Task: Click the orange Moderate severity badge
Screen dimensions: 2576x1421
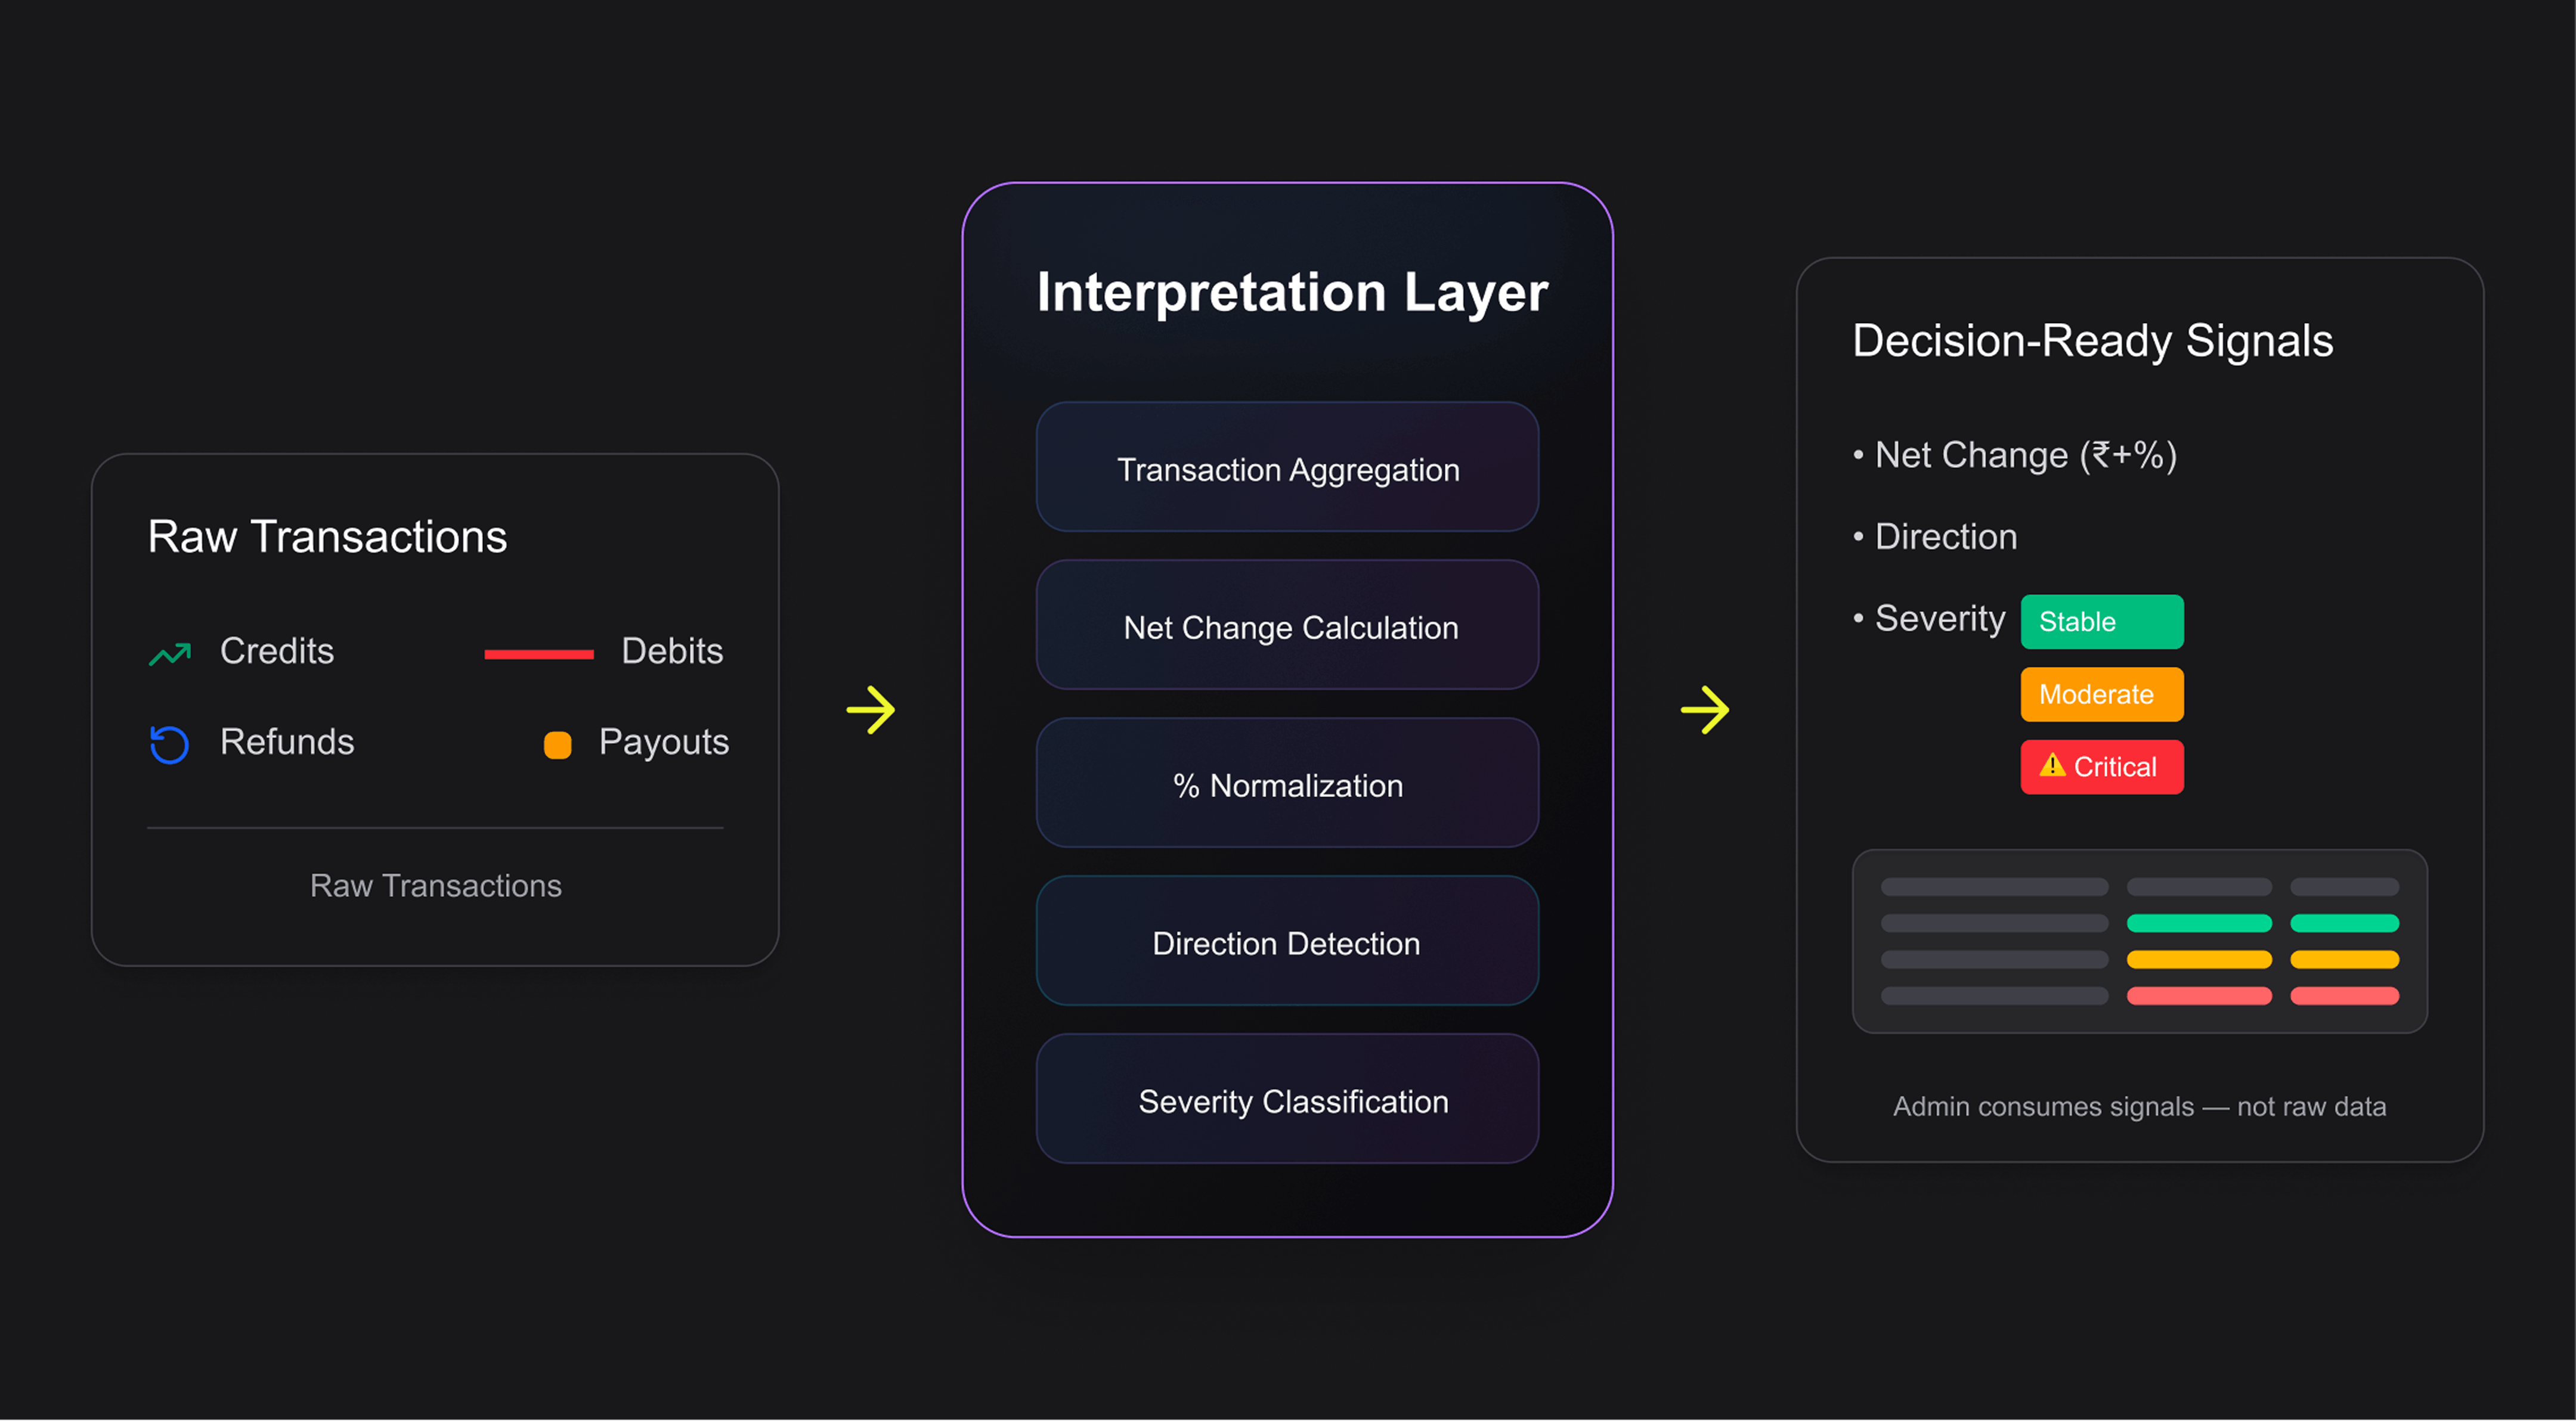Action: (x=2101, y=694)
